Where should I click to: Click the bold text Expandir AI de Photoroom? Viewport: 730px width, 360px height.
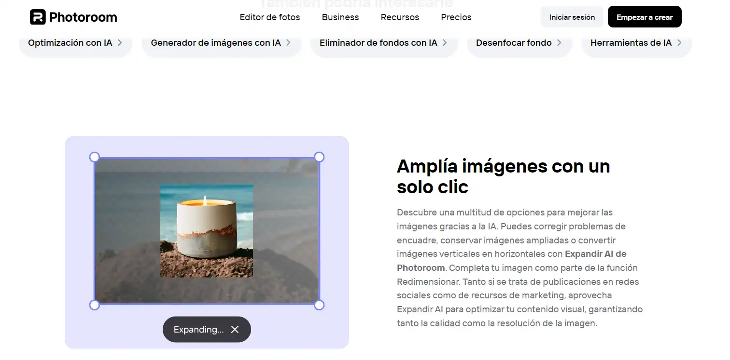[512, 261]
